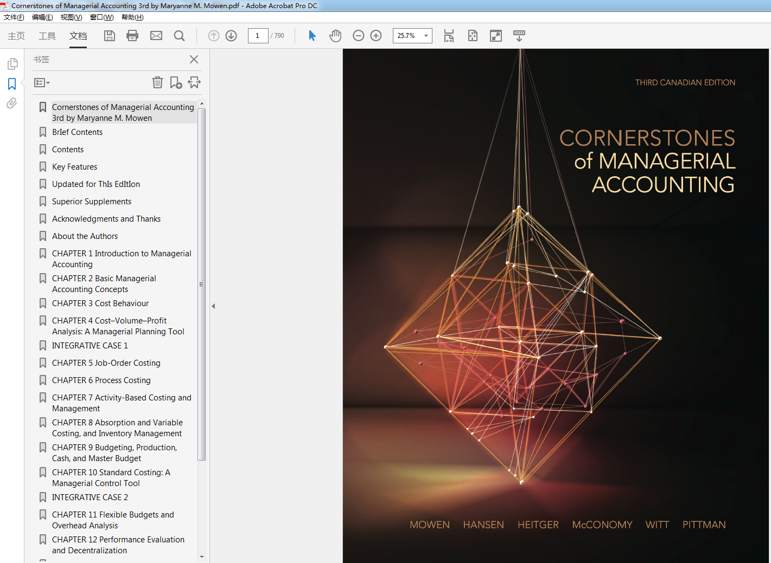
Task: Open Updated for This Edition bookmark
Action: [96, 184]
